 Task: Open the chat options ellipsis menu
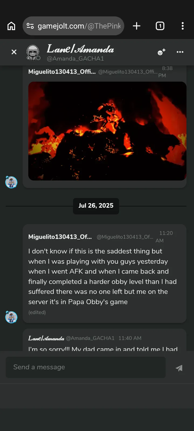[180, 52]
